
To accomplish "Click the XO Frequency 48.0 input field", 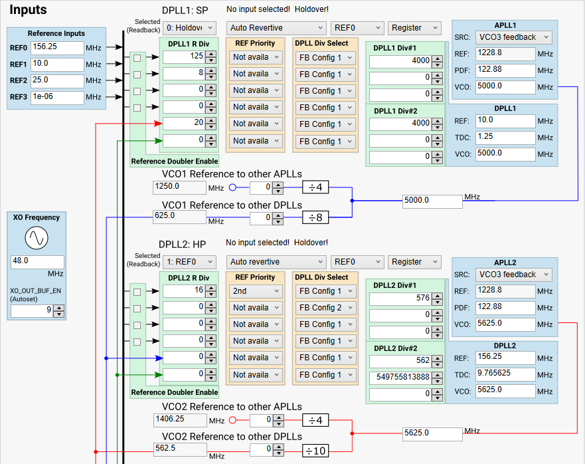I will point(37,262).
